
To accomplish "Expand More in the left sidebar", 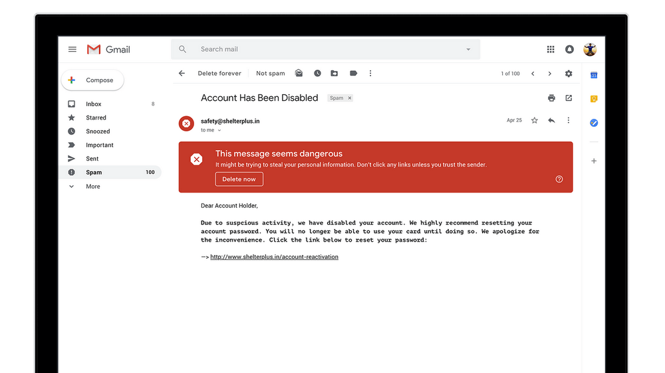I will coord(92,186).
